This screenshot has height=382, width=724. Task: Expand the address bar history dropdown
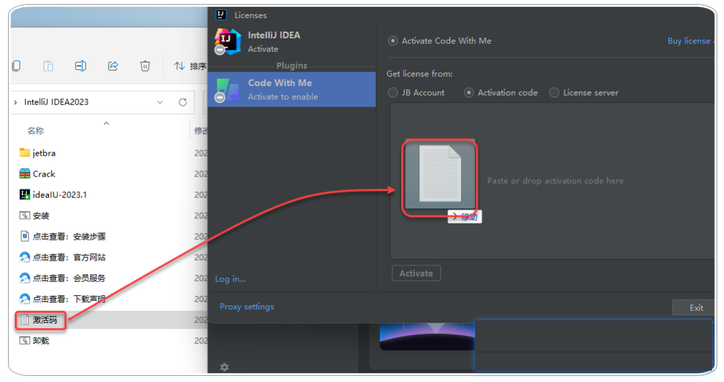(160, 102)
